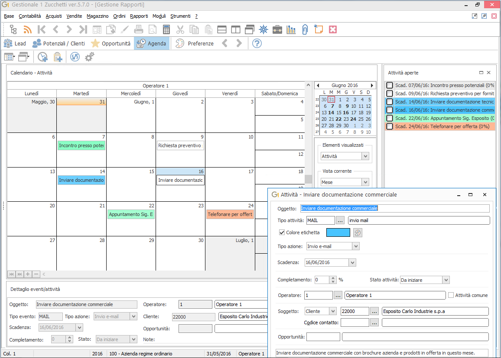This screenshot has height=358, width=501.
Task: Click the ship's wheel helm icon
Action: (x=263, y=30)
